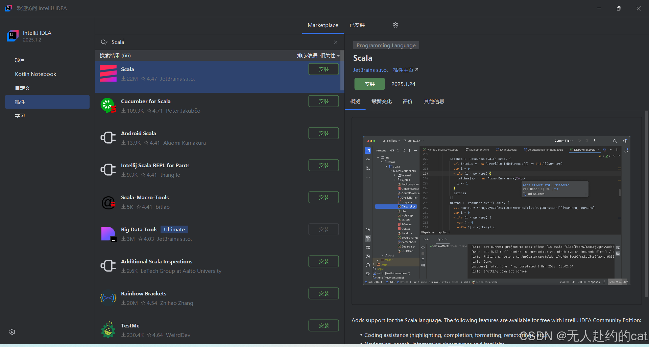Screen dimensions: 649x347
Task: Install Additional Scala Inspections
Action: click(x=323, y=261)
